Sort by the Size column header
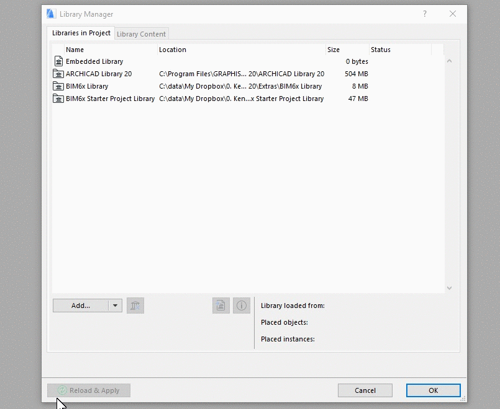This screenshot has height=409, width=500. 348,50
